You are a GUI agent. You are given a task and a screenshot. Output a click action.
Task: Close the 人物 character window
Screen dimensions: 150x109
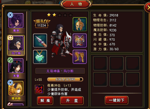148,7
